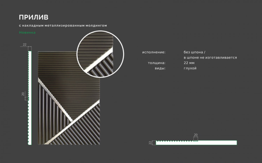Click the 22 мм thickness value
The image size is (262, 163).
tap(189, 63)
